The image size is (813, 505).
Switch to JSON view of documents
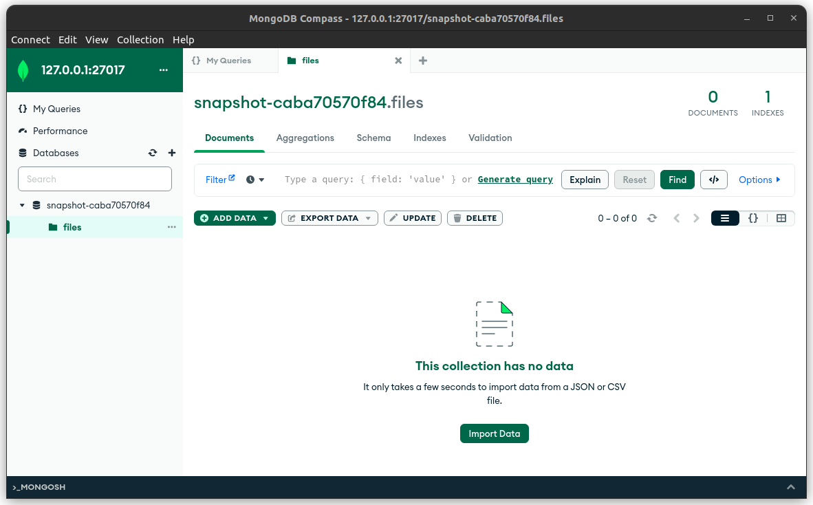753,218
